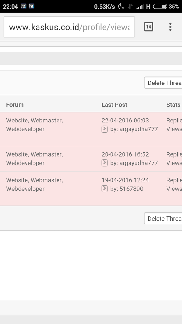Go to last post arrow for 22-04-2016 thread
The image size is (182, 324).
[x=105, y=129]
